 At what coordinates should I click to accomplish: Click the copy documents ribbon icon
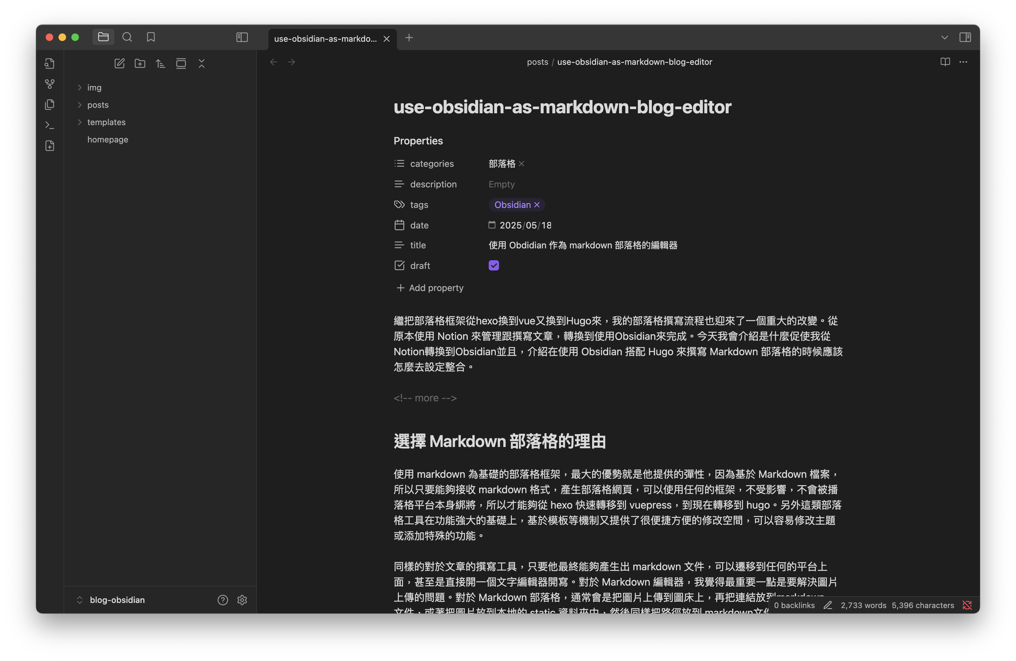[50, 105]
